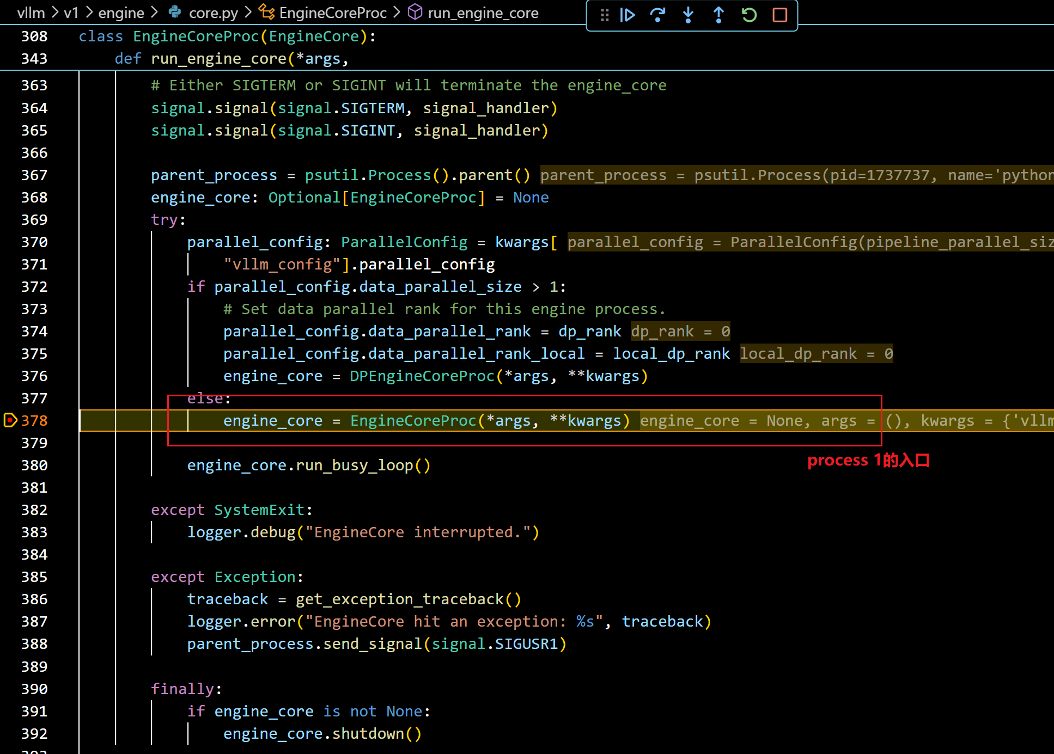The width and height of the screenshot is (1054, 754).
Task: Click the Python file icon in breadcrumb
Action: pos(175,12)
